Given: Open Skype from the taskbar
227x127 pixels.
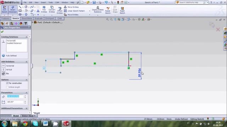Looking at the screenshot, I should [x=35, y=124].
